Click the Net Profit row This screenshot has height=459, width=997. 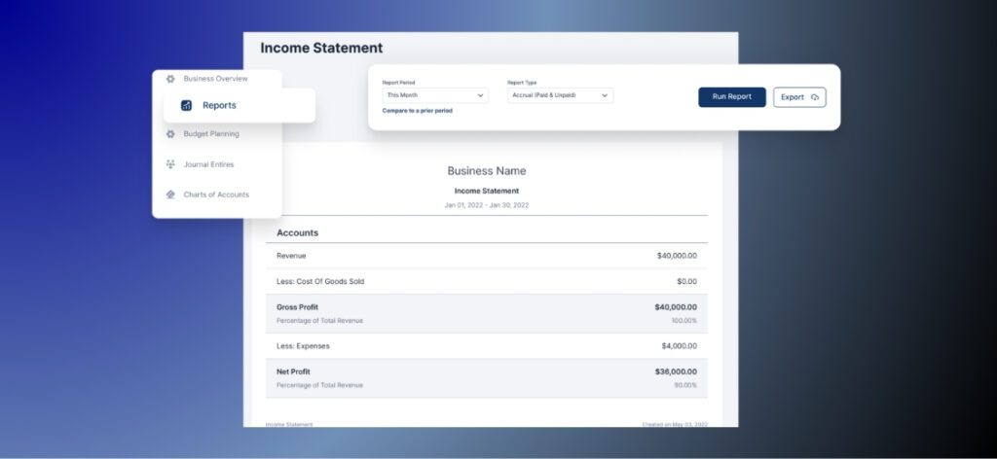pos(487,377)
